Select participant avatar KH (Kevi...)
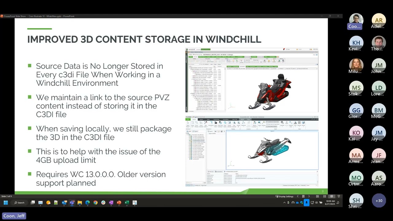Screen dimensions: 393x221 [x=356, y=43]
